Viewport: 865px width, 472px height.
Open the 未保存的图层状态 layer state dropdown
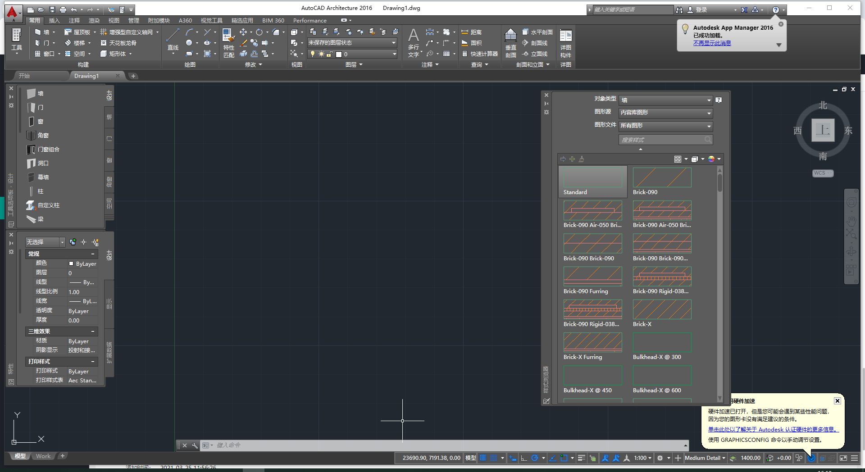pyautogui.click(x=352, y=42)
